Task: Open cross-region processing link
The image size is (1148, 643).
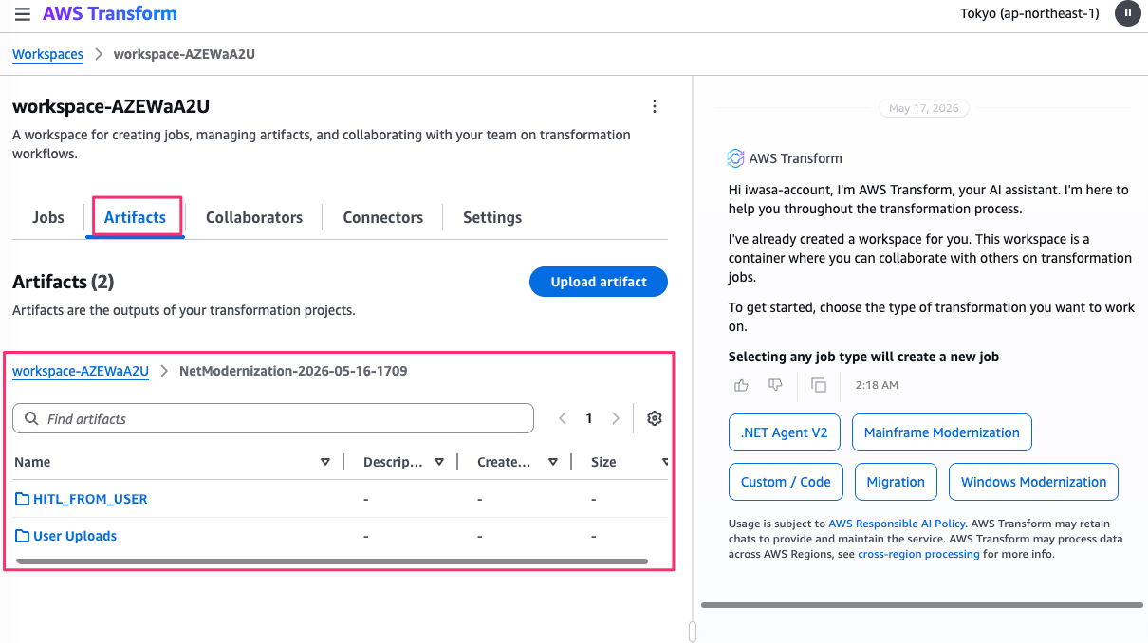Action: [x=918, y=554]
